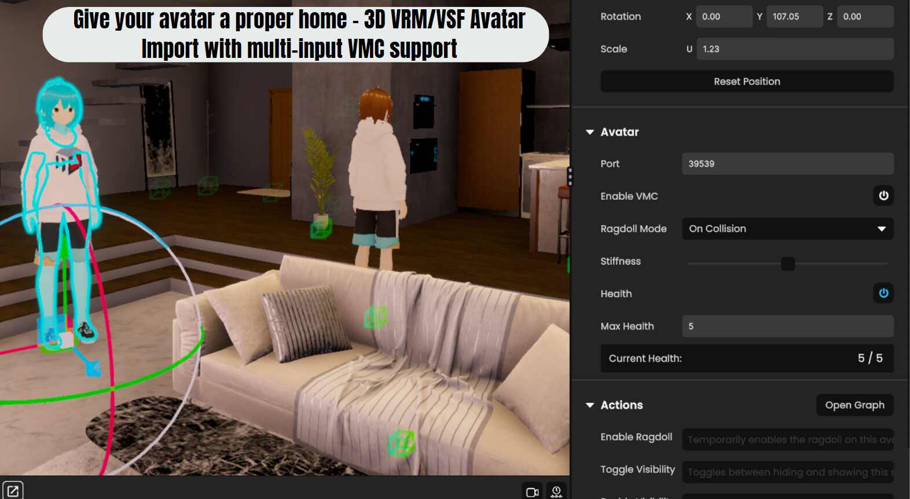The image size is (910, 499).
Task: Toggle the Enable VMC power button
Action: click(x=883, y=196)
